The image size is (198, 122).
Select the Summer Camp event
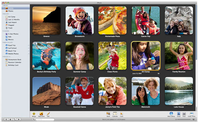click(79, 56)
